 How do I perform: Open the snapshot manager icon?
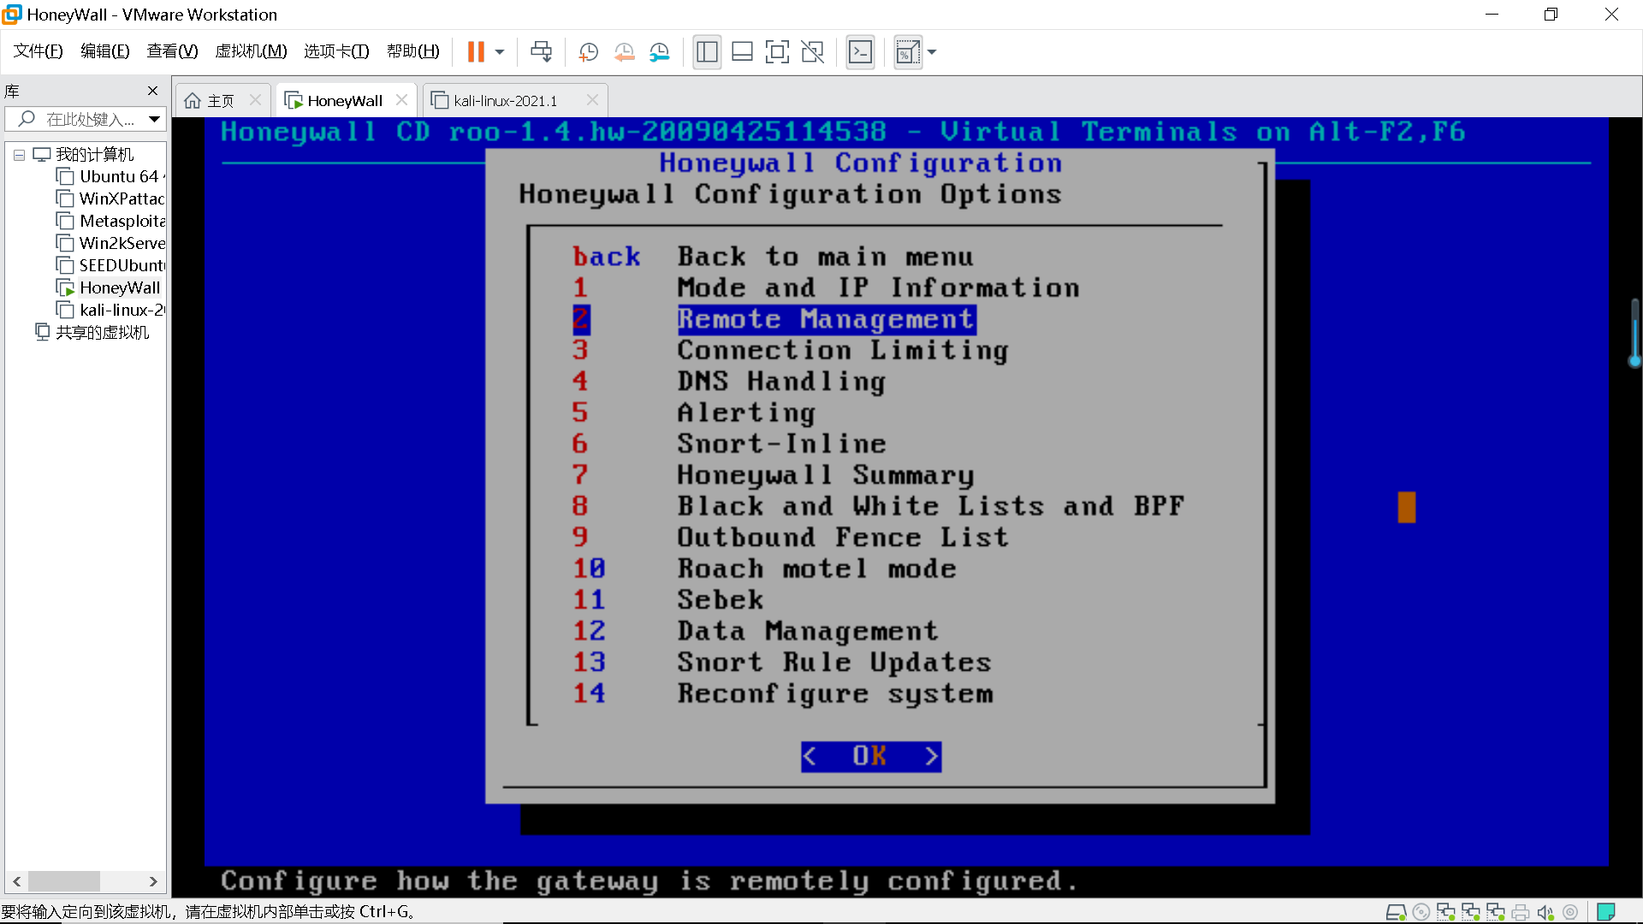659,52
